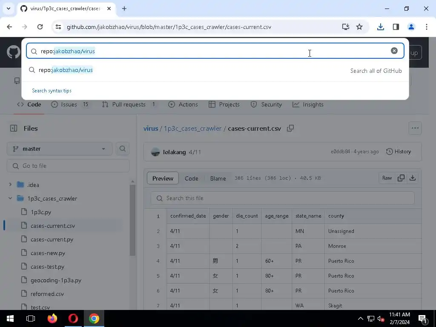Screen dimensions: 436x327
Task: Switch to Preview view
Action: coord(163,178)
